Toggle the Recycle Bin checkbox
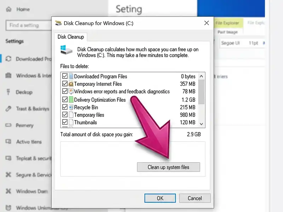283x212 pixels. click(65, 107)
